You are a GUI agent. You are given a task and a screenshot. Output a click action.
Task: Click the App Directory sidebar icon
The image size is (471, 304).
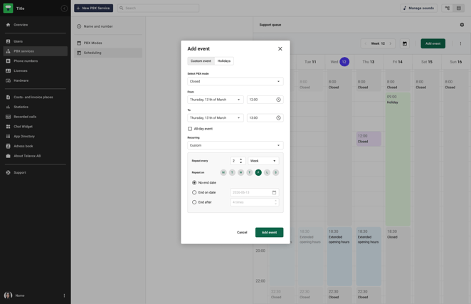coord(8,136)
